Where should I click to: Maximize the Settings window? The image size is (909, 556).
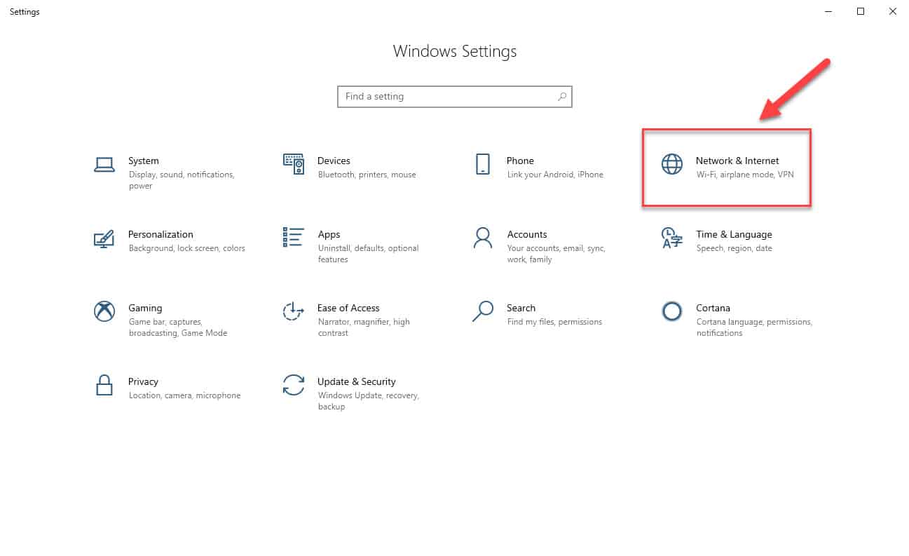[x=861, y=11]
